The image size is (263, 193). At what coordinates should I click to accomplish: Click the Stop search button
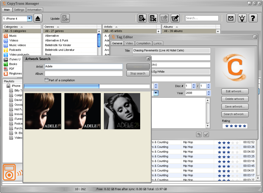coord(138,73)
